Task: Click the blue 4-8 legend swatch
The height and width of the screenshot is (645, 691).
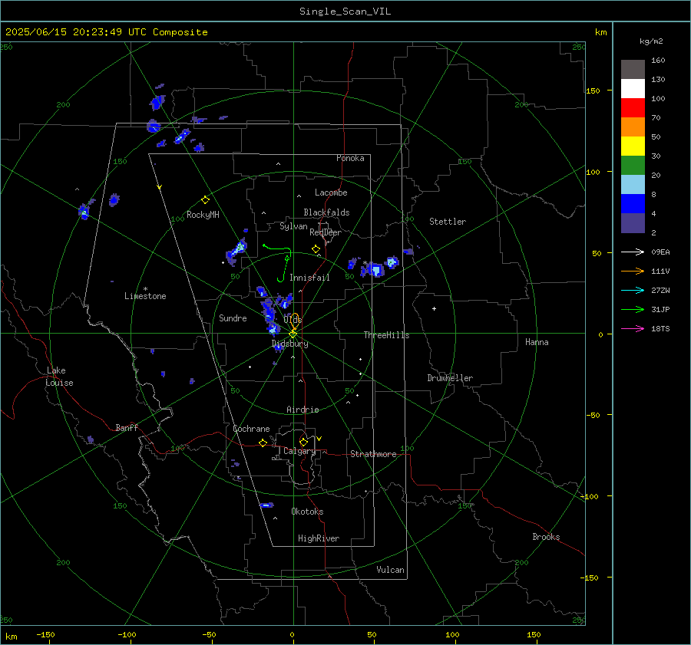Action: pos(633,204)
